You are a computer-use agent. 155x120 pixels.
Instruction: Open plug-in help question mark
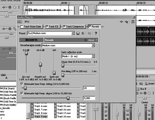(96, 33)
